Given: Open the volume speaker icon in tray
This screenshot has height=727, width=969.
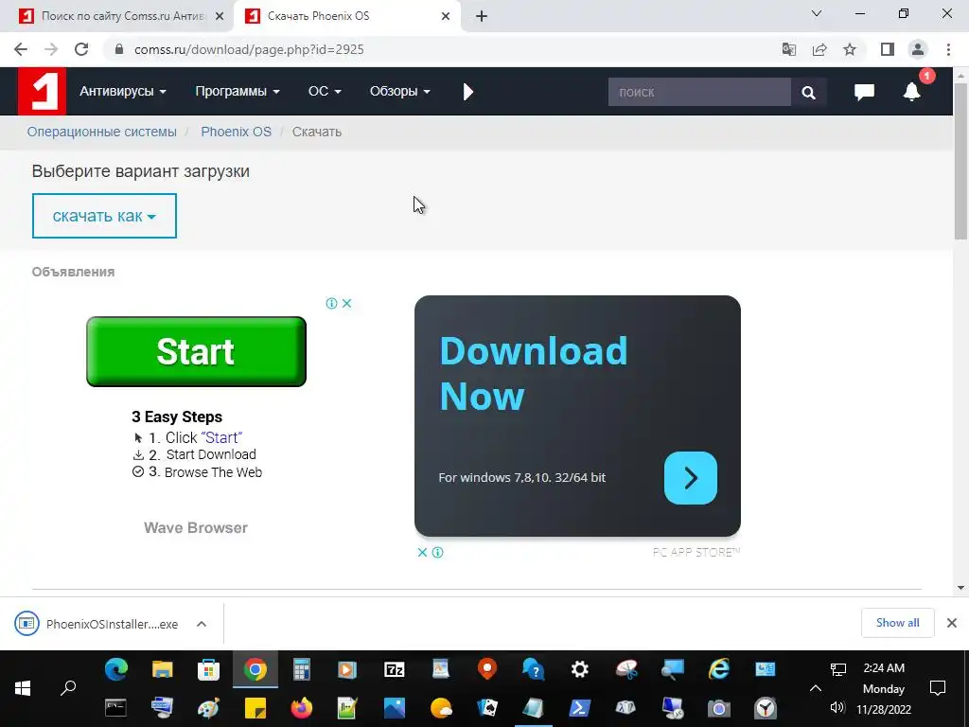Looking at the screenshot, I should [x=837, y=708].
